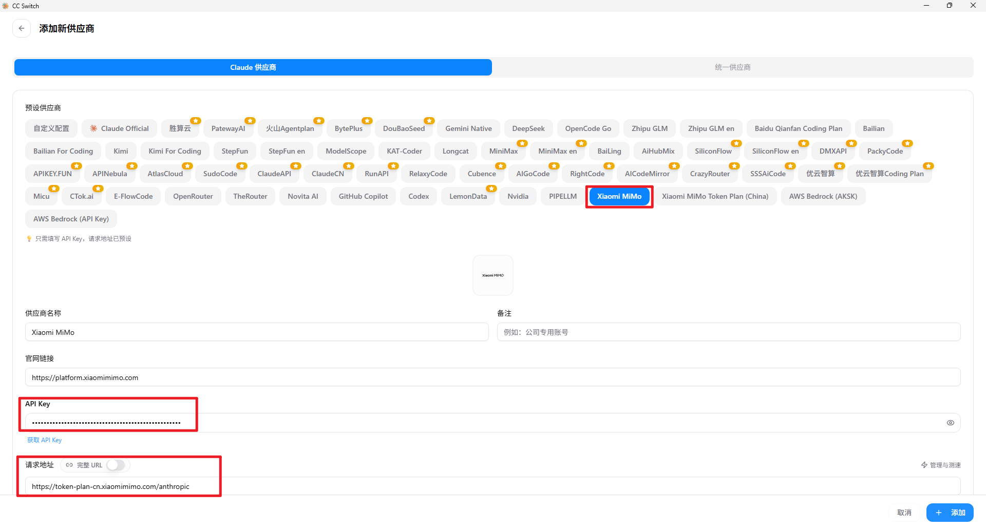This screenshot has width=986, height=528.
Task: Select the SSSAiCode preset
Action: click(x=768, y=174)
